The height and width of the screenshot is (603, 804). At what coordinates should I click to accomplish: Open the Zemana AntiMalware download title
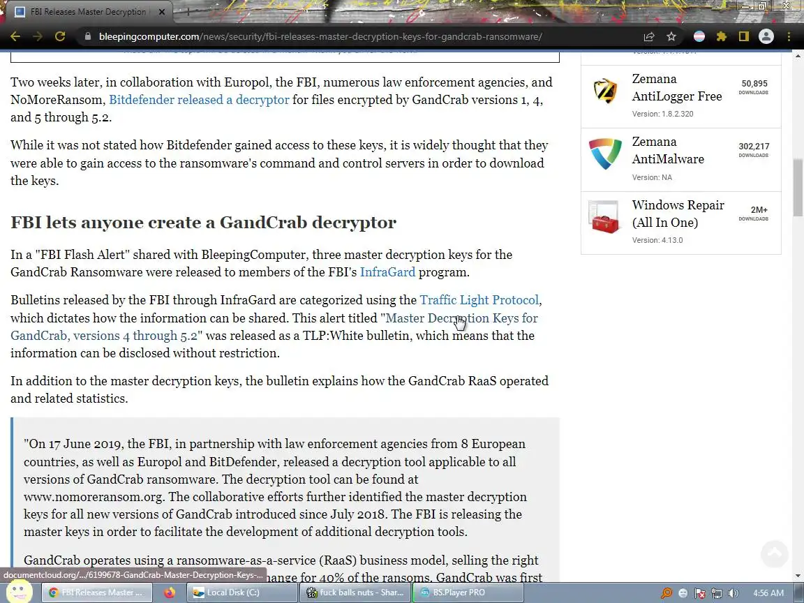click(668, 150)
